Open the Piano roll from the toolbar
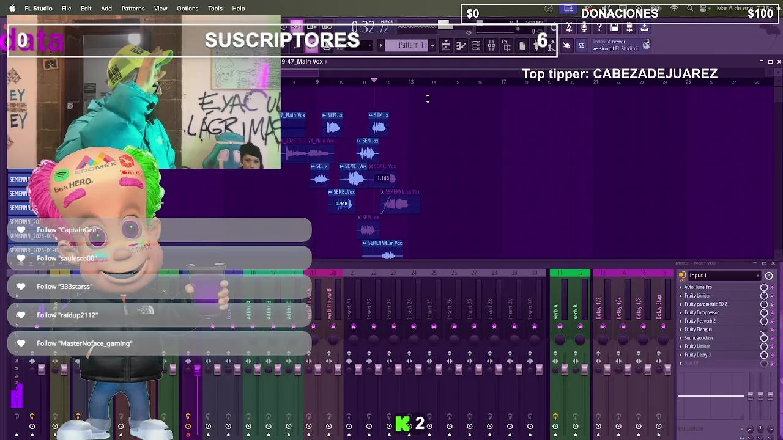 pos(461,45)
